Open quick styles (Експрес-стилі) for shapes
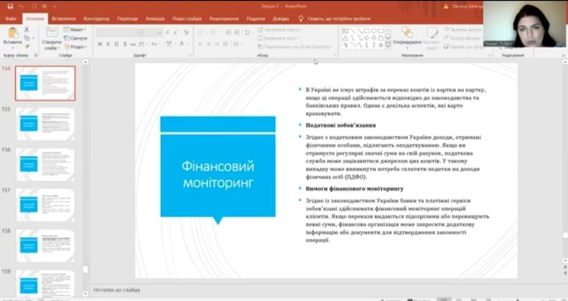The image size is (568, 301). (431, 38)
